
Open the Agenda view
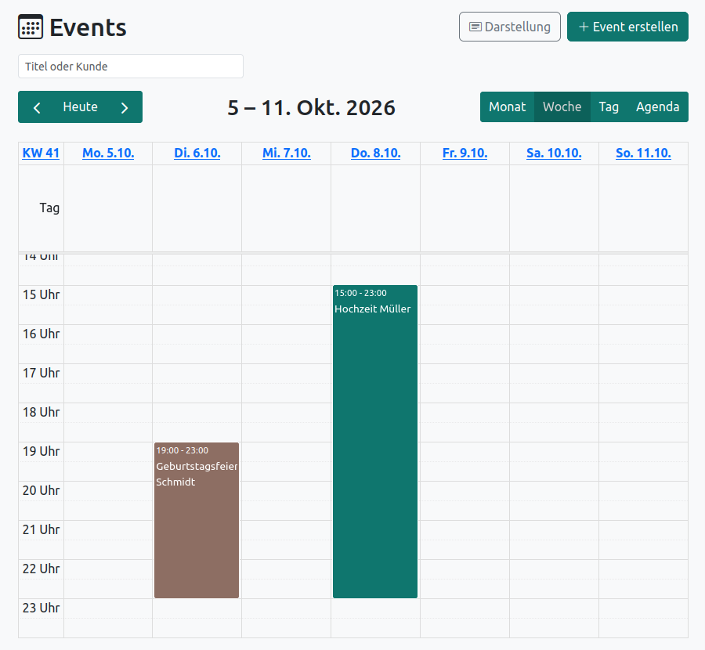point(657,107)
